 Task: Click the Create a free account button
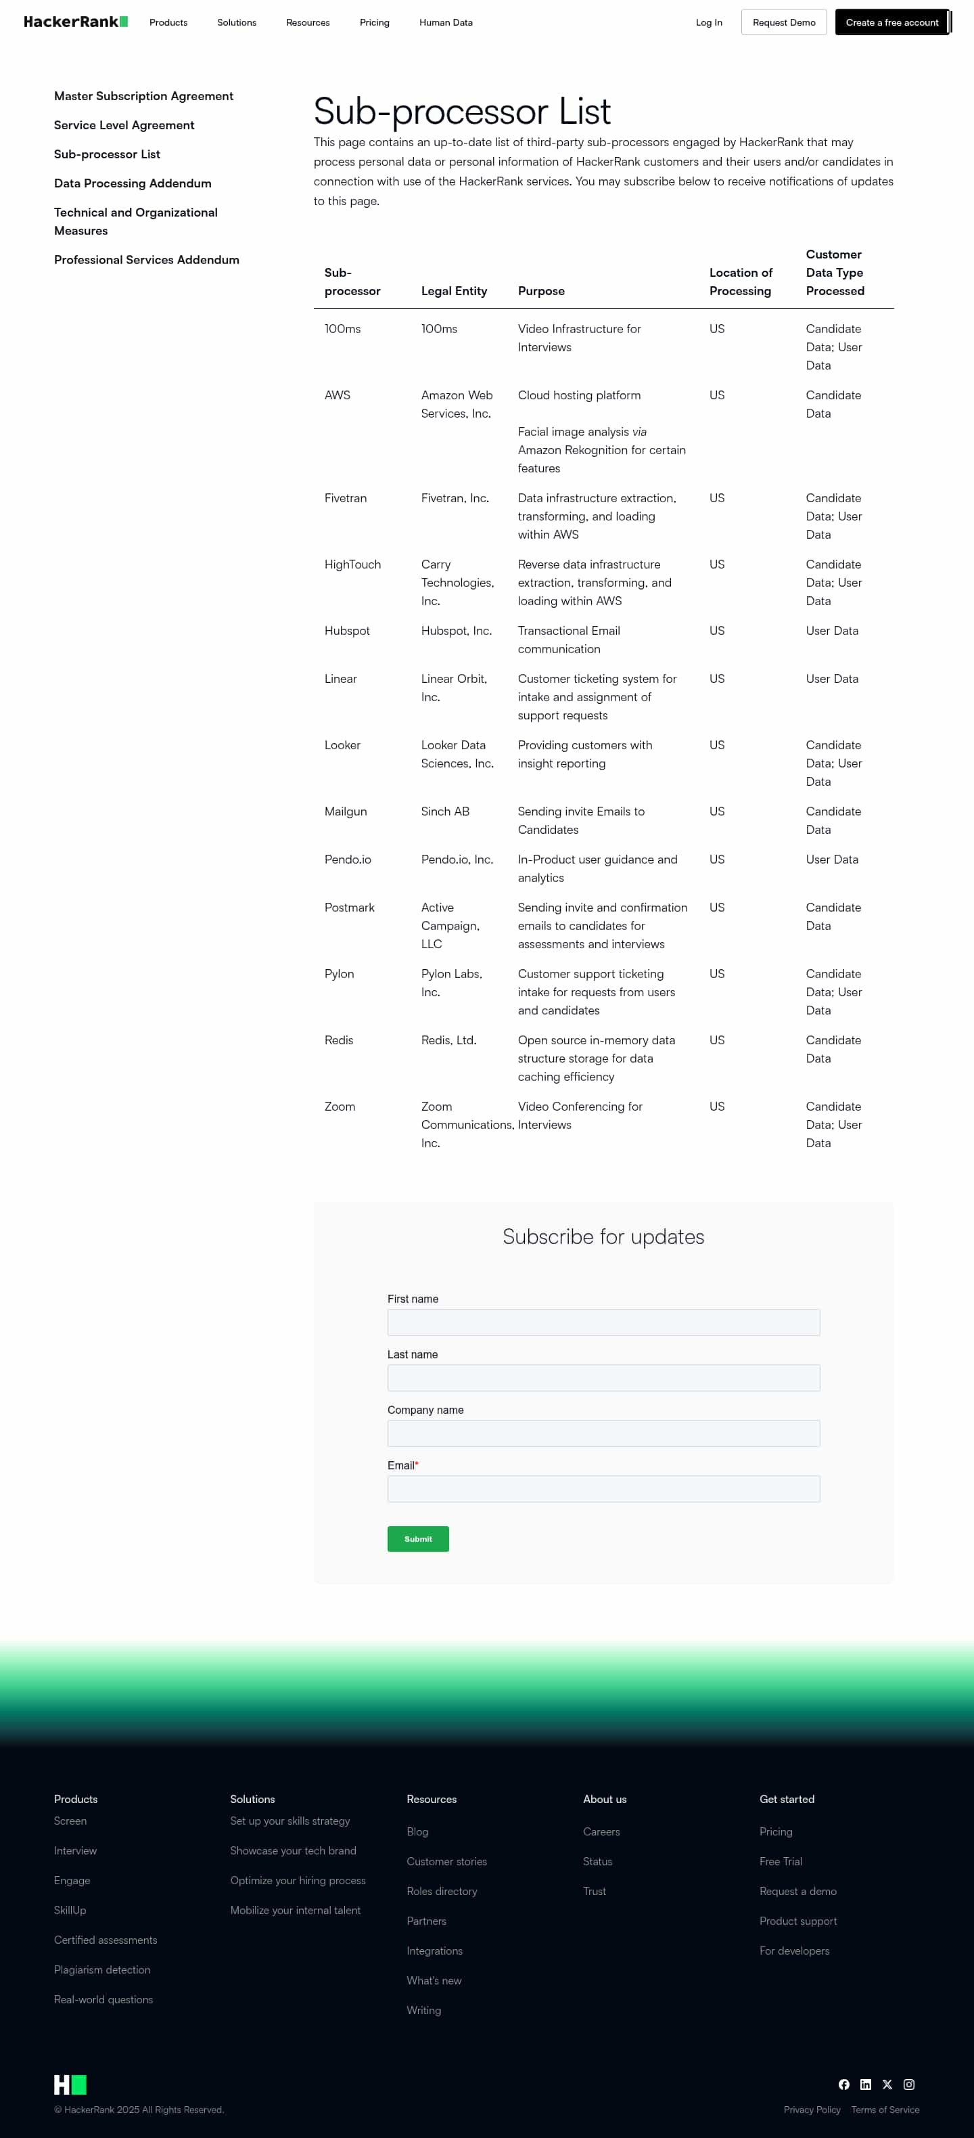(891, 22)
